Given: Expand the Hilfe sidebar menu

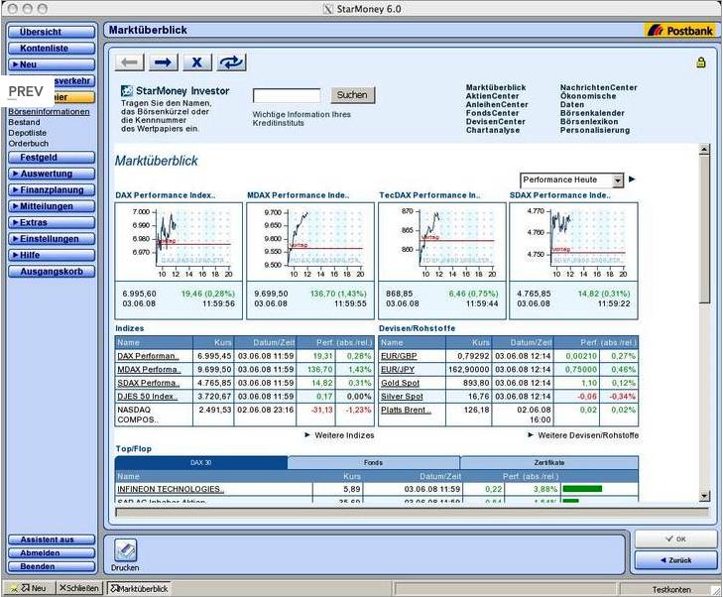Looking at the screenshot, I should coord(52,255).
